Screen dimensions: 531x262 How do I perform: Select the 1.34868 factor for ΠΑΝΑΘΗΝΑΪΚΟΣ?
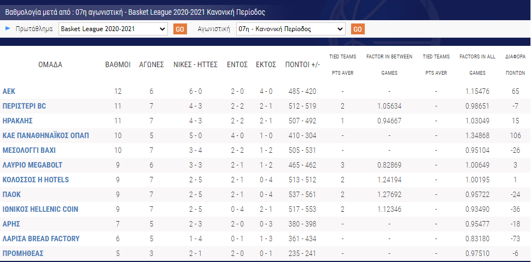click(x=477, y=135)
